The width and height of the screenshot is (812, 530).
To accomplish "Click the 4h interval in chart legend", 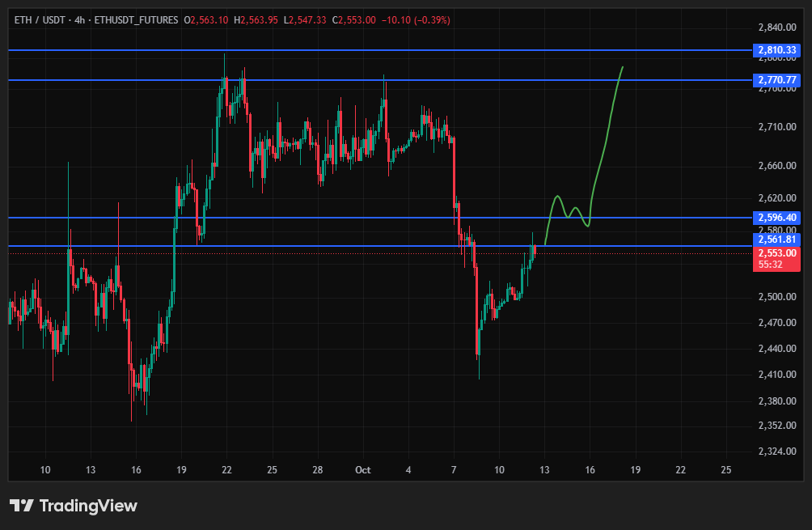I will coord(79,20).
